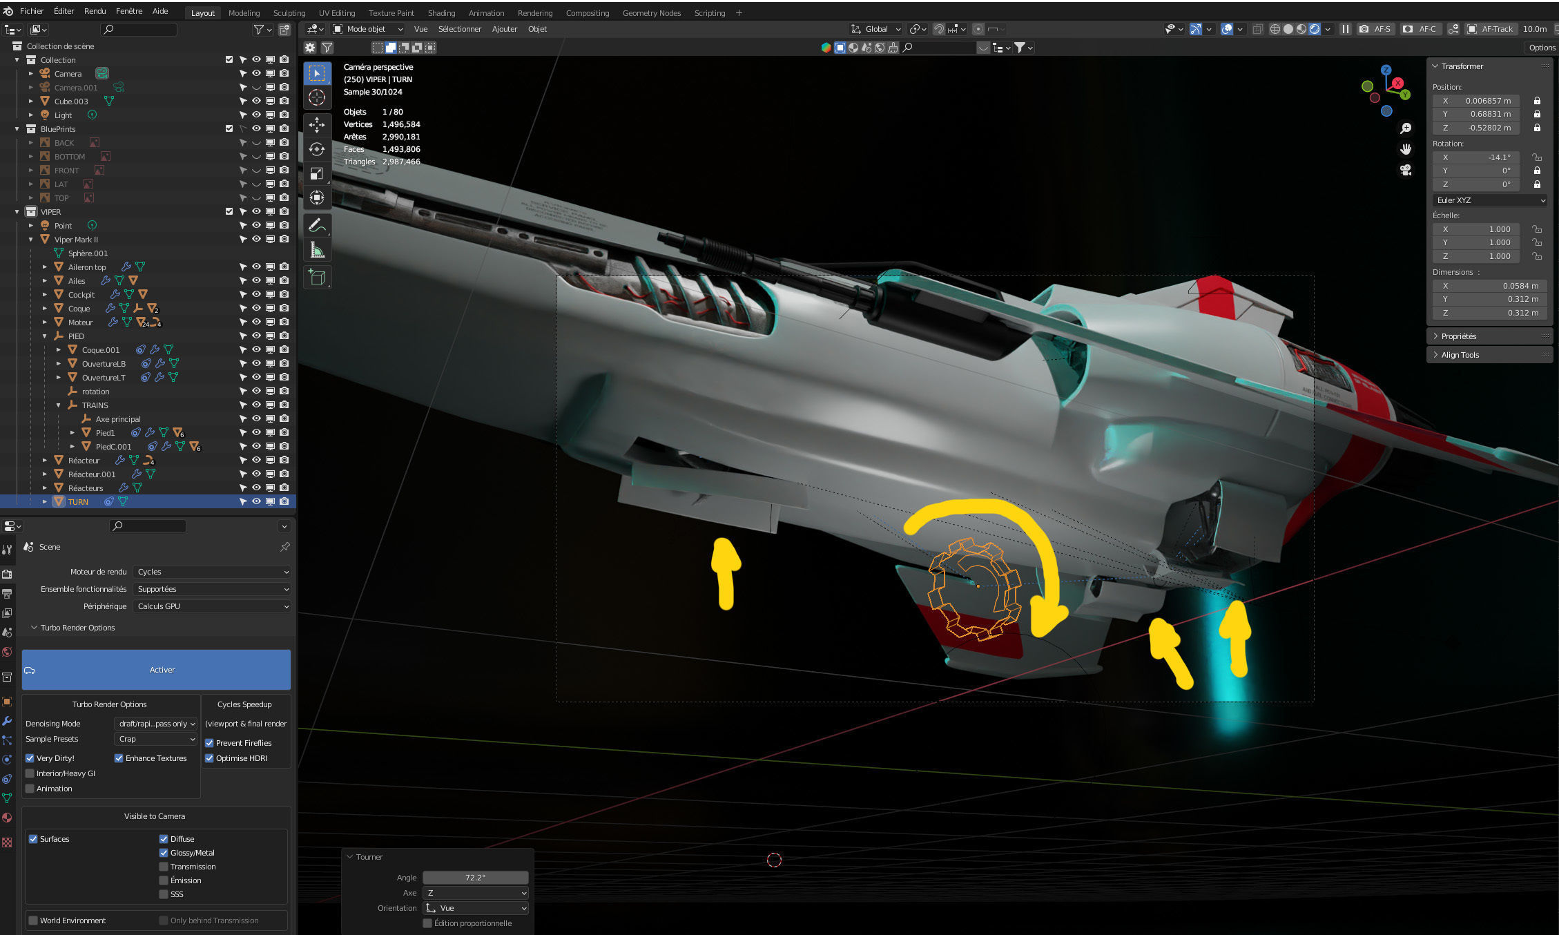
Task: Uncheck the Very Dirty! checkbox
Action: 30,758
